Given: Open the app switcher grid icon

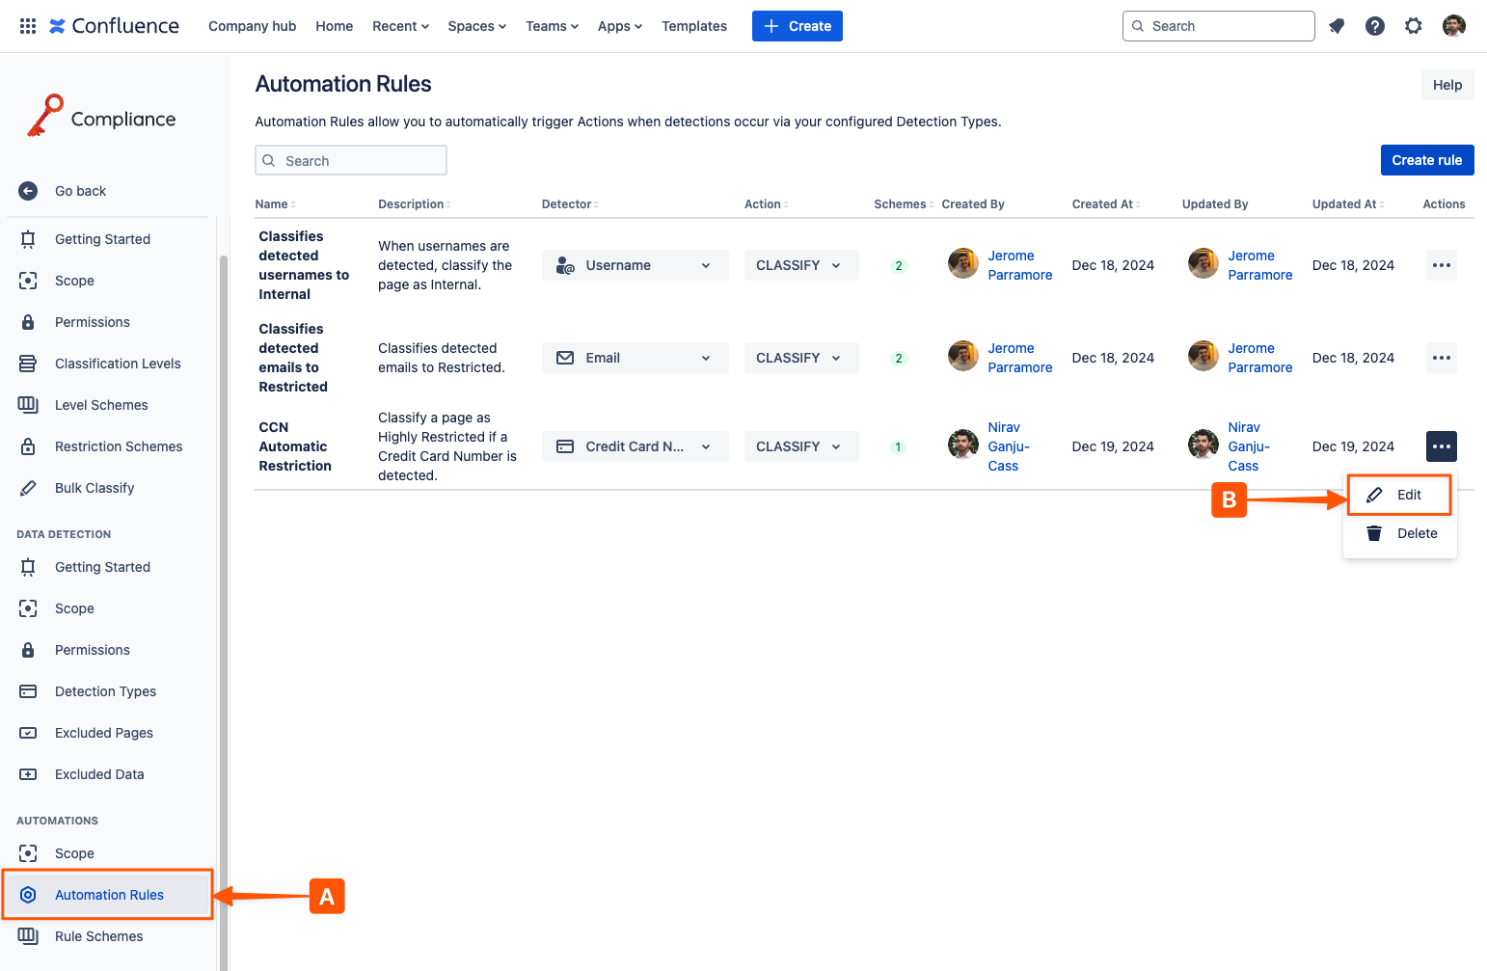Looking at the screenshot, I should pyautogui.click(x=28, y=26).
